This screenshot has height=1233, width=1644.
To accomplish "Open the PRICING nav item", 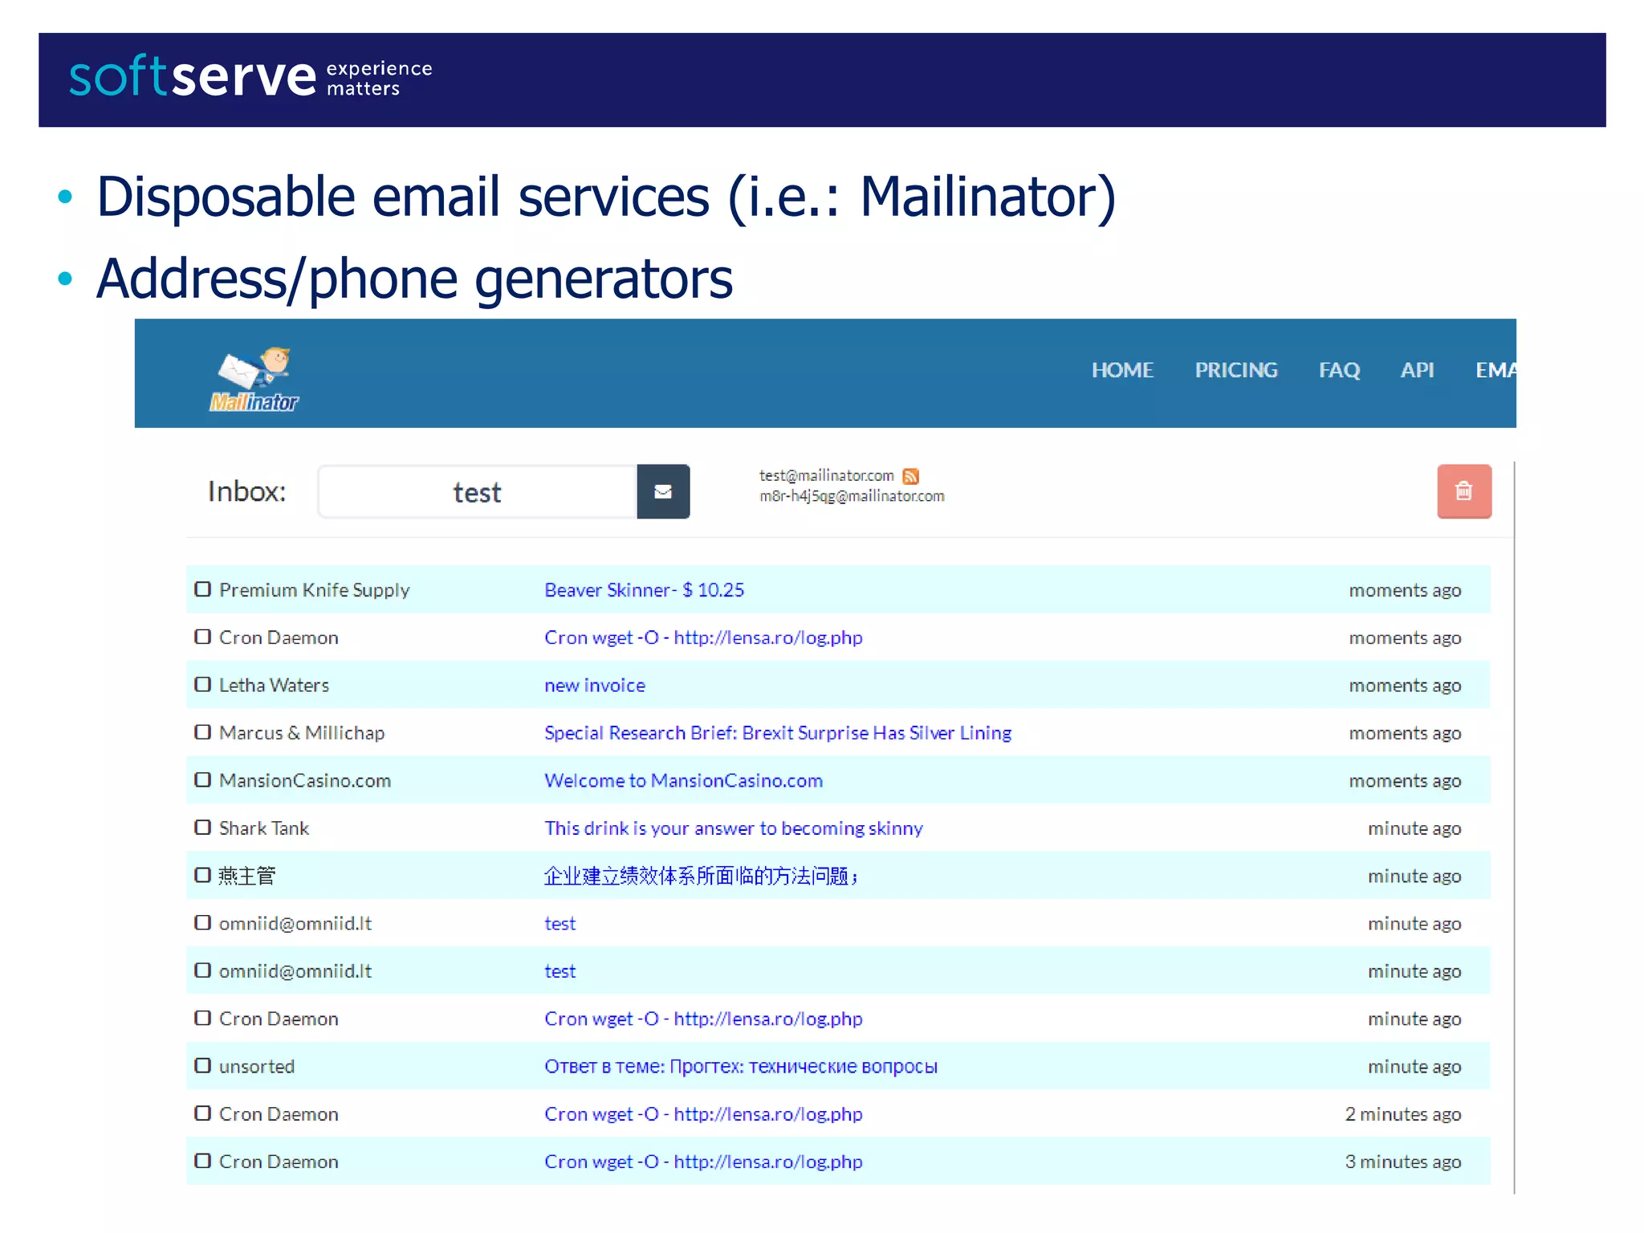I will (x=1236, y=370).
